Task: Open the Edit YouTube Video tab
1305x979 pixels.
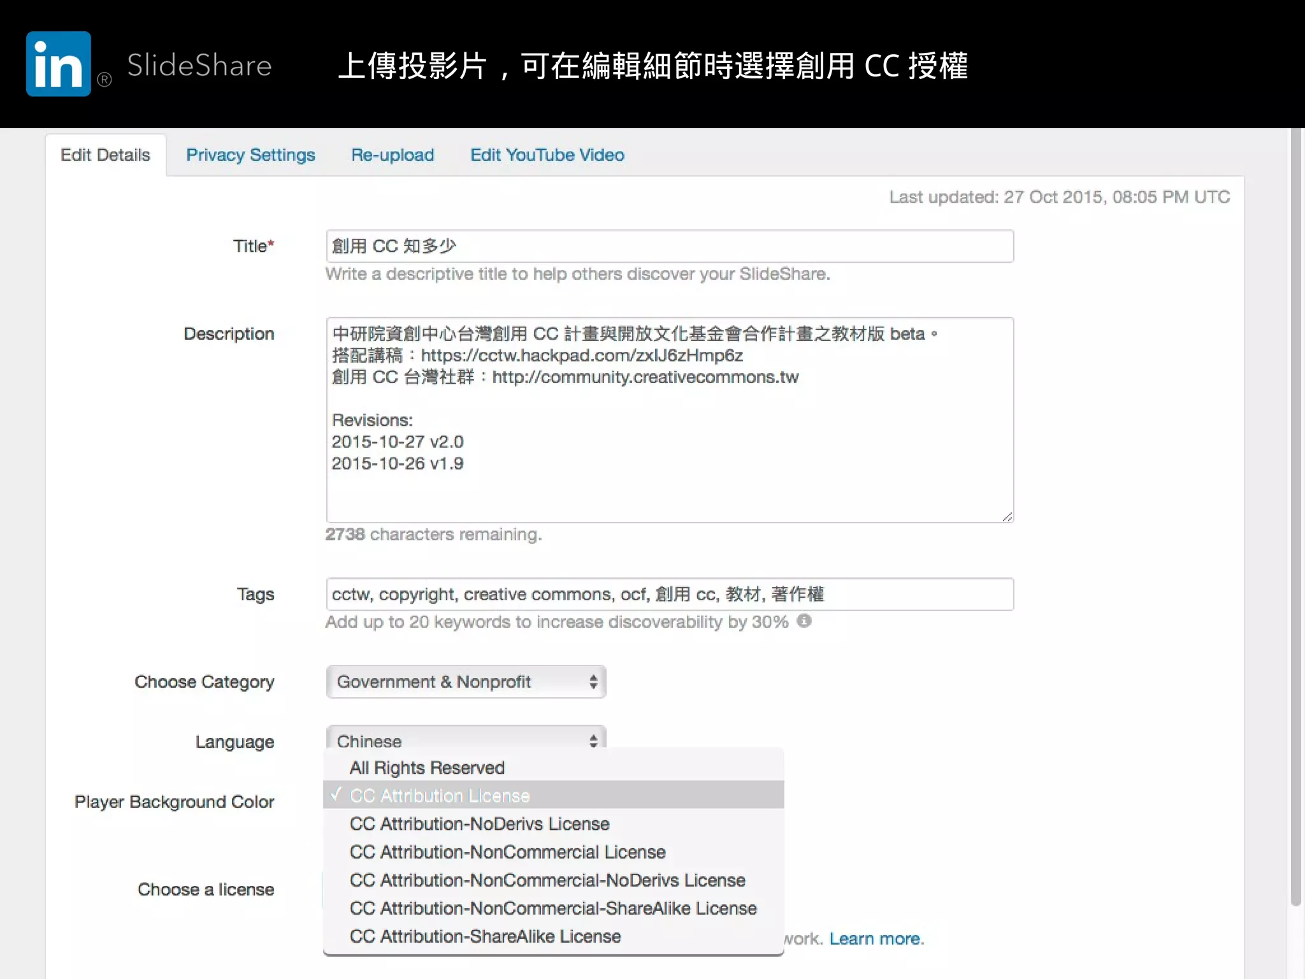Action: tap(547, 155)
